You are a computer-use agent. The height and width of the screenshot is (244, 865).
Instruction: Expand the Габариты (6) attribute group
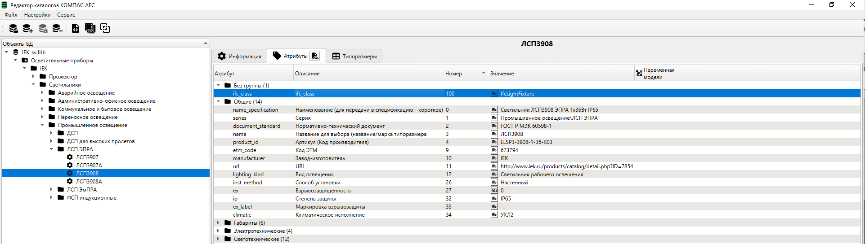click(x=219, y=223)
